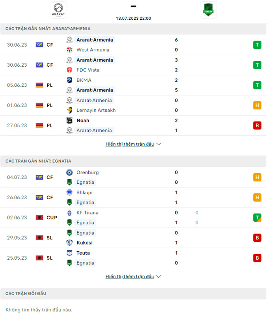Select the Egnatia club logo in the header
Viewport: 268px width, 318px height.
[208, 10]
